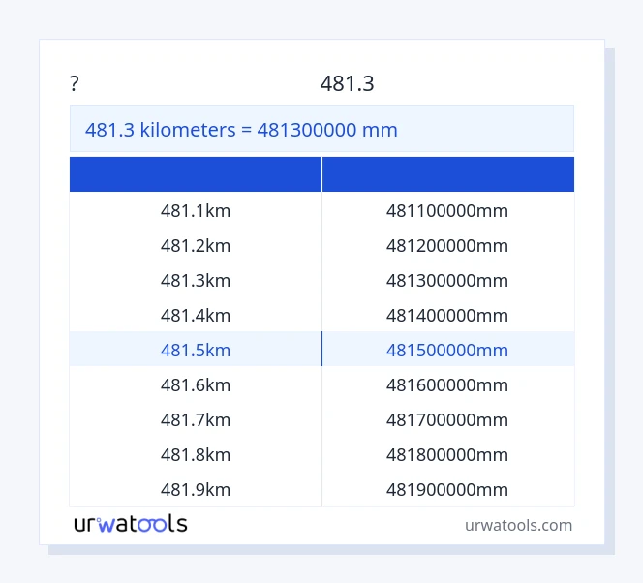Click the right blue table header cell

pos(447,174)
